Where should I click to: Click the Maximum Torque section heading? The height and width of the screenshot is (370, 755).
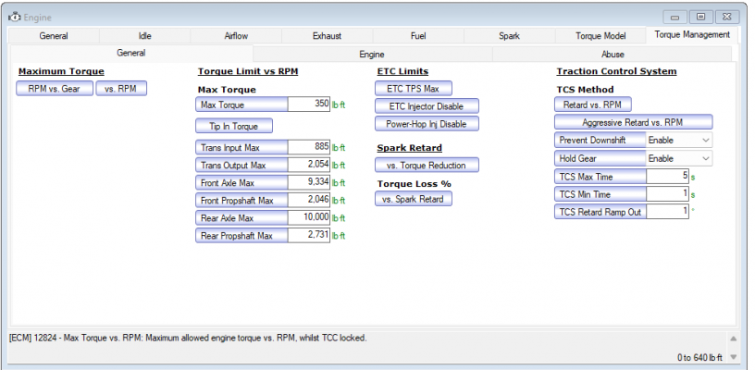point(61,71)
